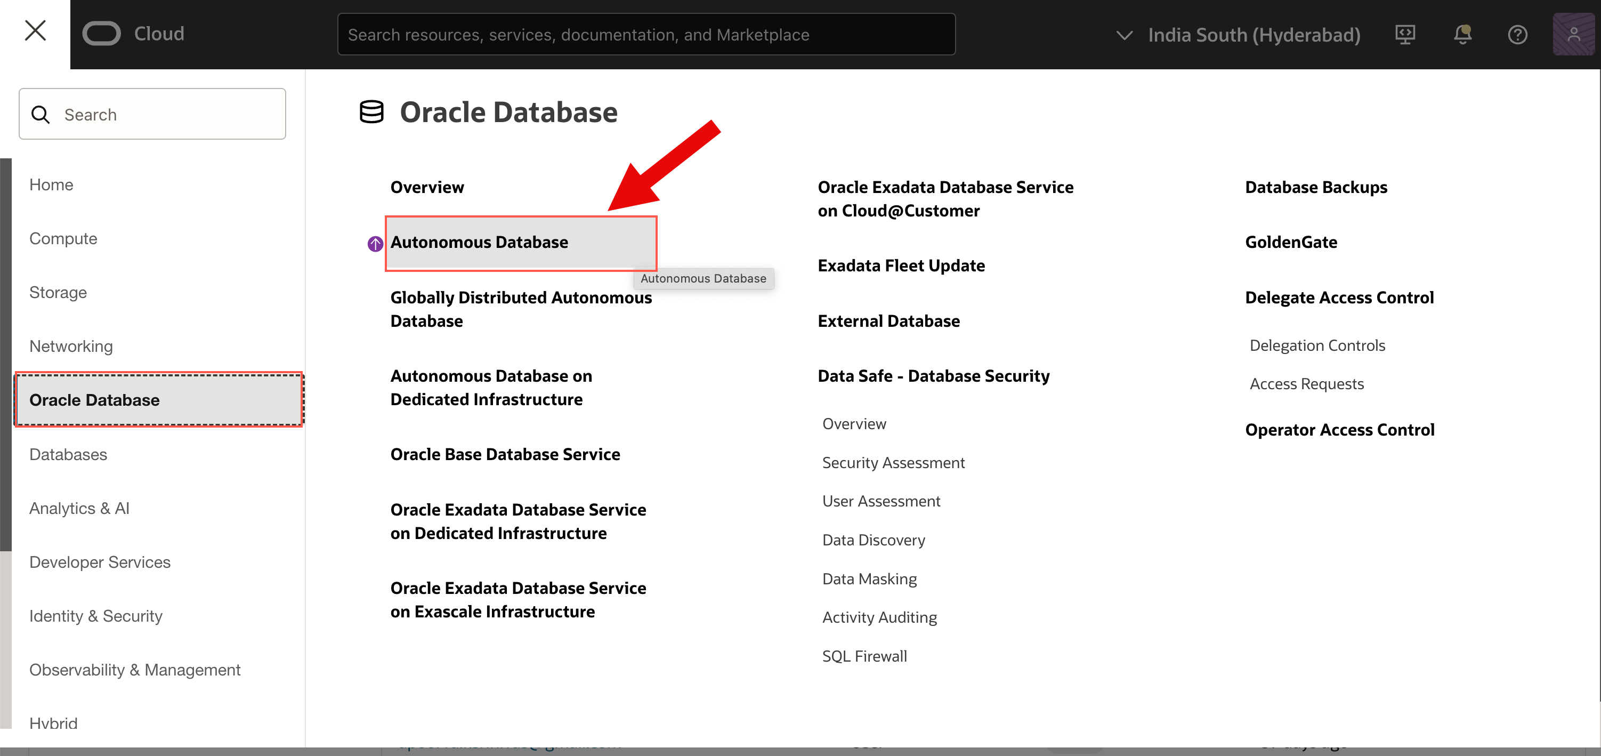Open the Autonomous Database link
The height and width of the screenshot is (756, 1601).
pos(479,243)
